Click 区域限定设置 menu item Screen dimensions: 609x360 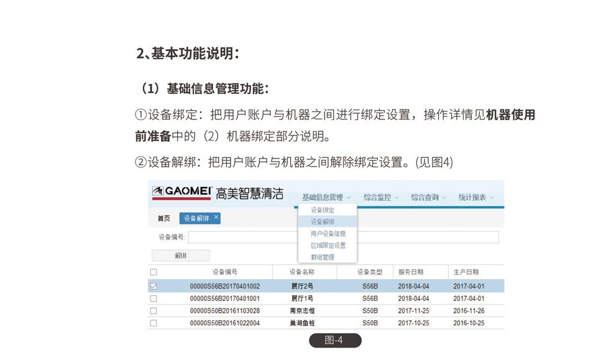[x=328, y=246]
